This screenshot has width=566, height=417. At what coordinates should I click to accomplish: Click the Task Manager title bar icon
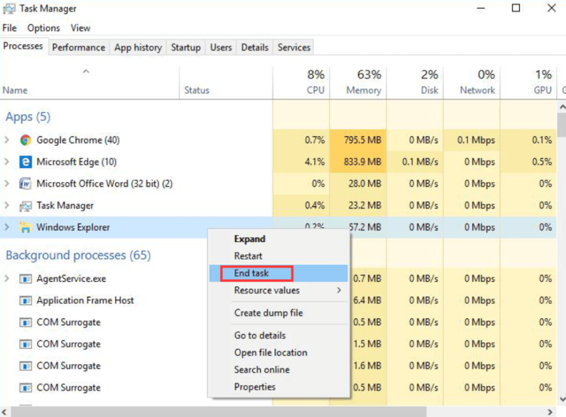tap(9, 9)
